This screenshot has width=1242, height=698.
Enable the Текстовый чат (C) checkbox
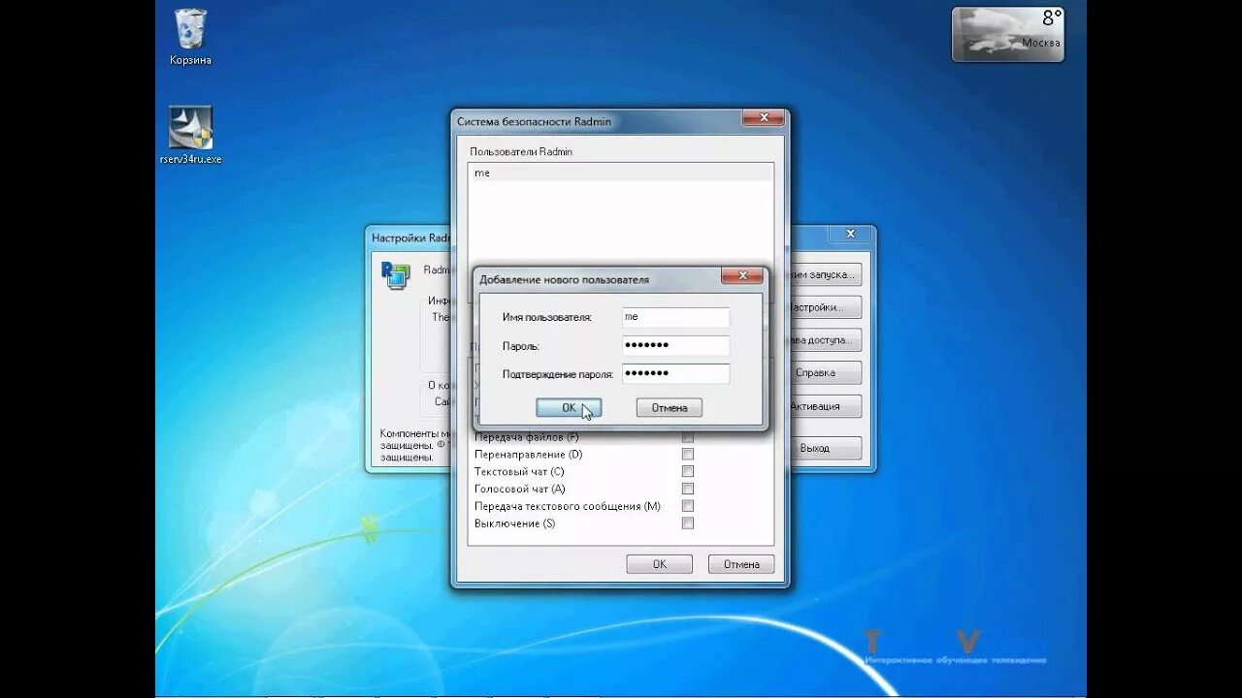tap(688, 471)
